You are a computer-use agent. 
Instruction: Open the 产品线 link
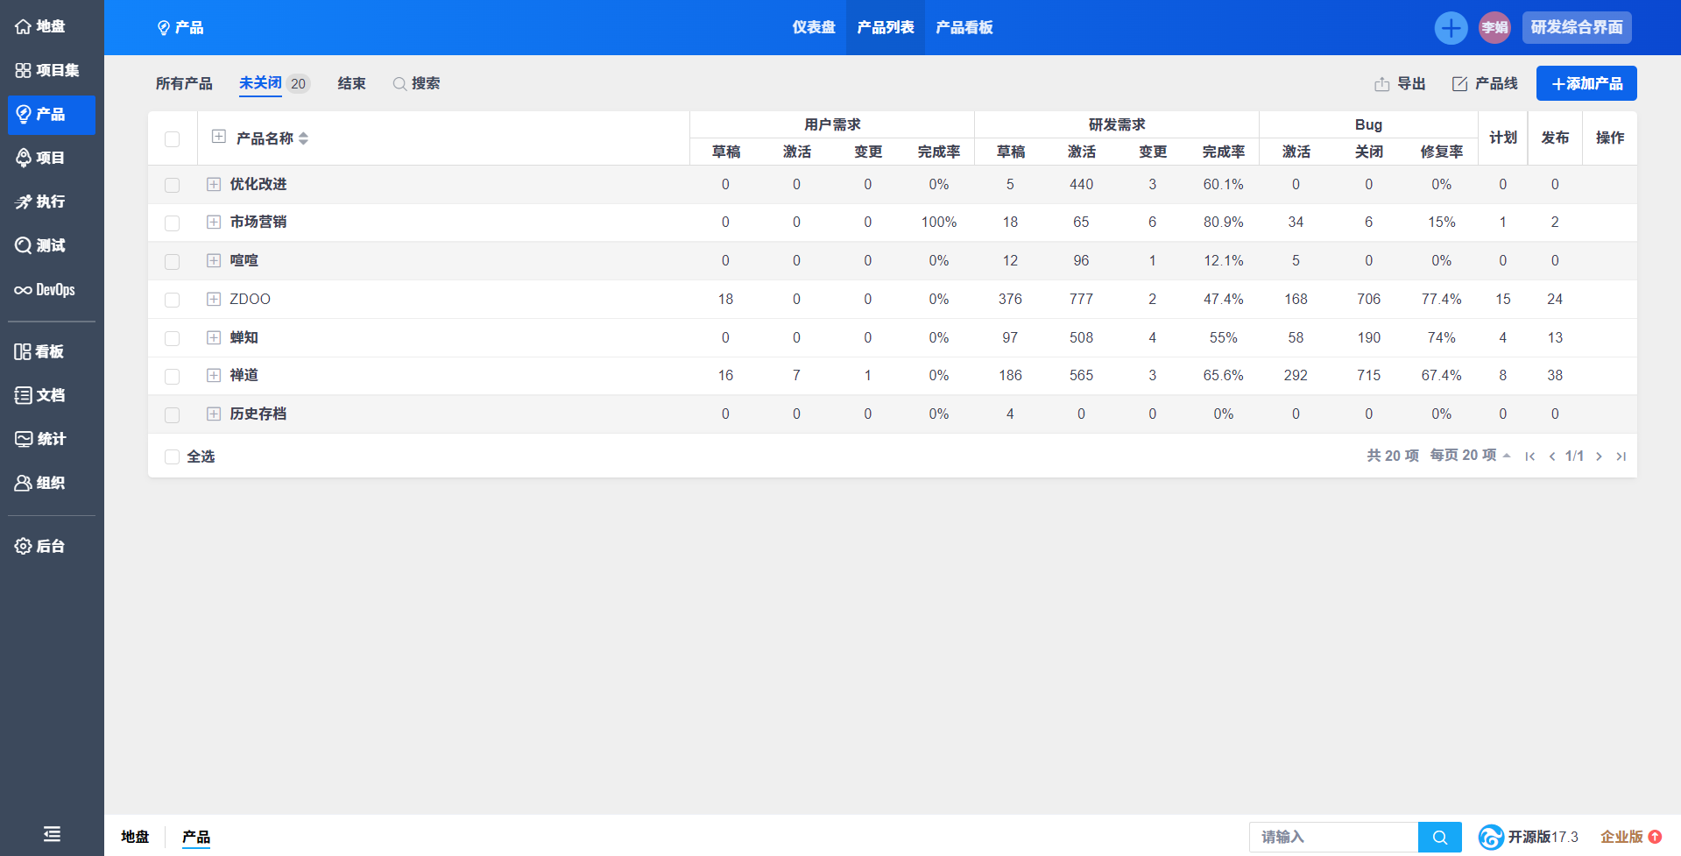pos(1485,84)
